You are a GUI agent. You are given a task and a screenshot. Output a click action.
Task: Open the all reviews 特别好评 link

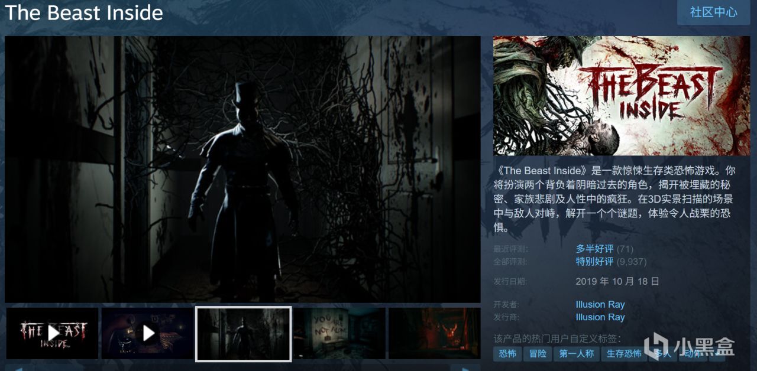pyautogui.click(x=594, y=261)
